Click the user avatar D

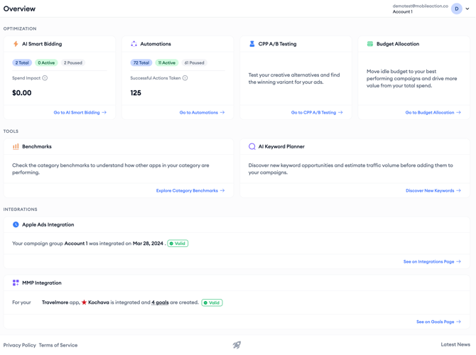457,9
